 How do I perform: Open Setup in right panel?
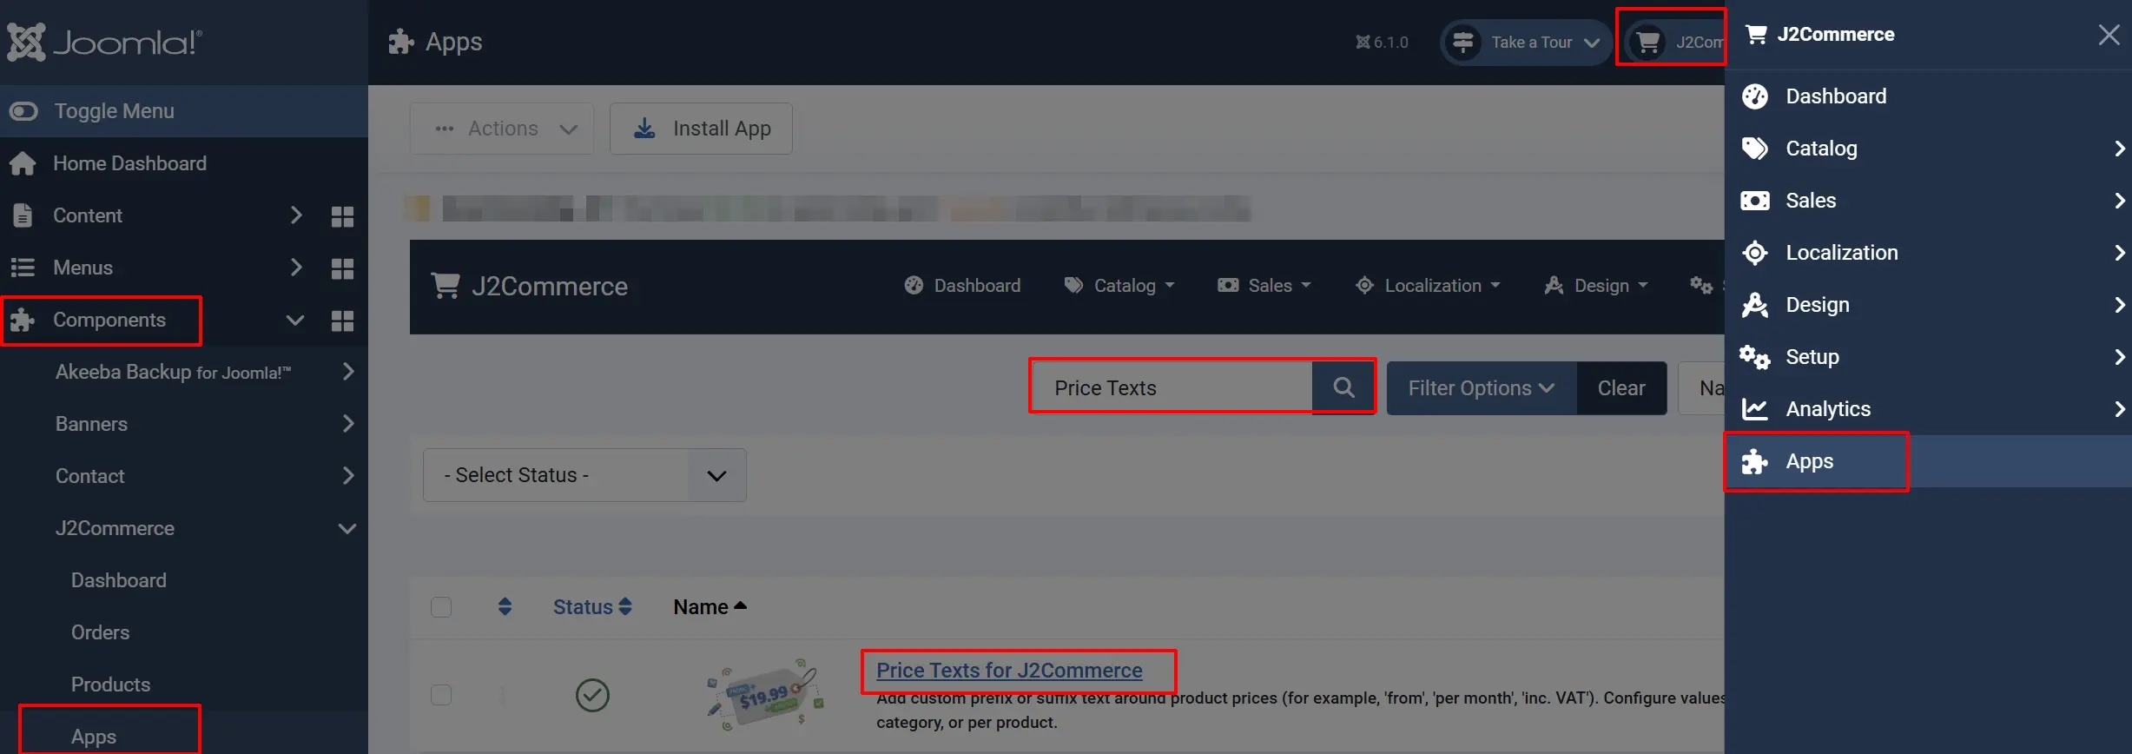pos(1928,357)
